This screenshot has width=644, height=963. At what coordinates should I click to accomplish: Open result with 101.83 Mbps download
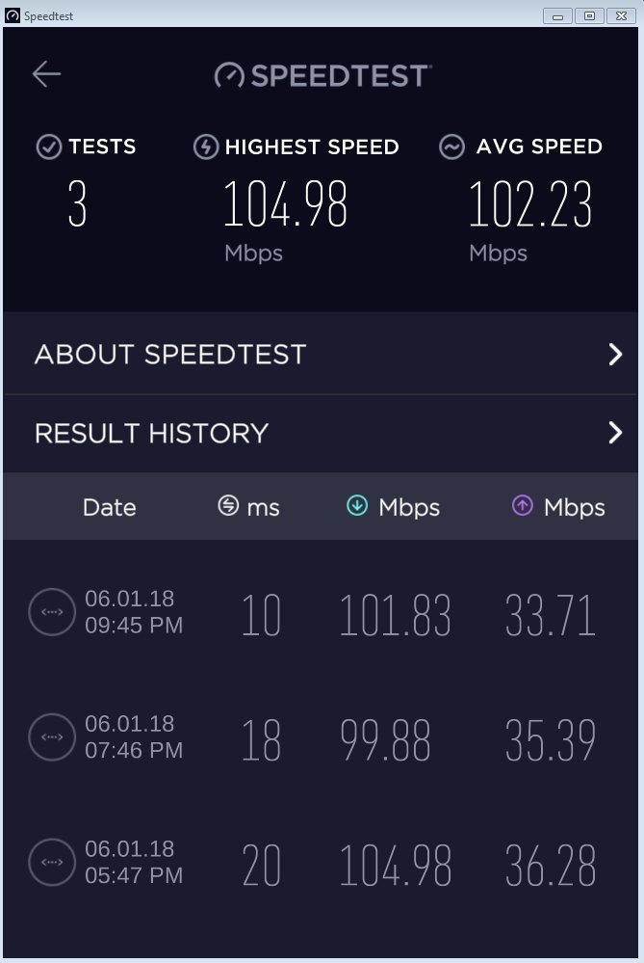coord(321,614)
